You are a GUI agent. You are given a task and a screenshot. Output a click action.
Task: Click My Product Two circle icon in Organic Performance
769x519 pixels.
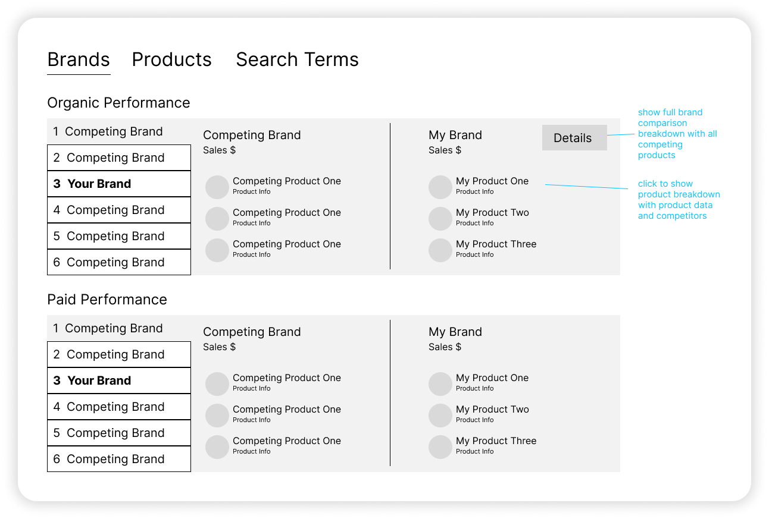coord(440,218)
